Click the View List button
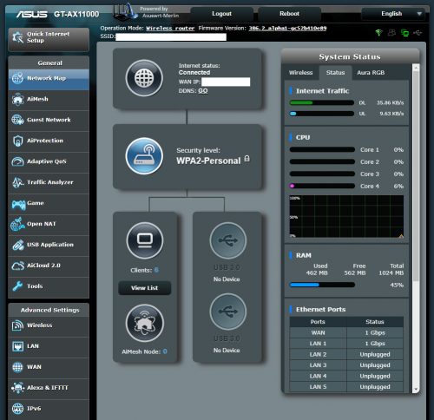 145,288
